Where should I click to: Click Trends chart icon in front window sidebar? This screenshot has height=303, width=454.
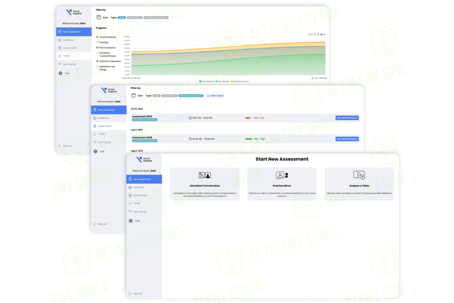point(130,203)
